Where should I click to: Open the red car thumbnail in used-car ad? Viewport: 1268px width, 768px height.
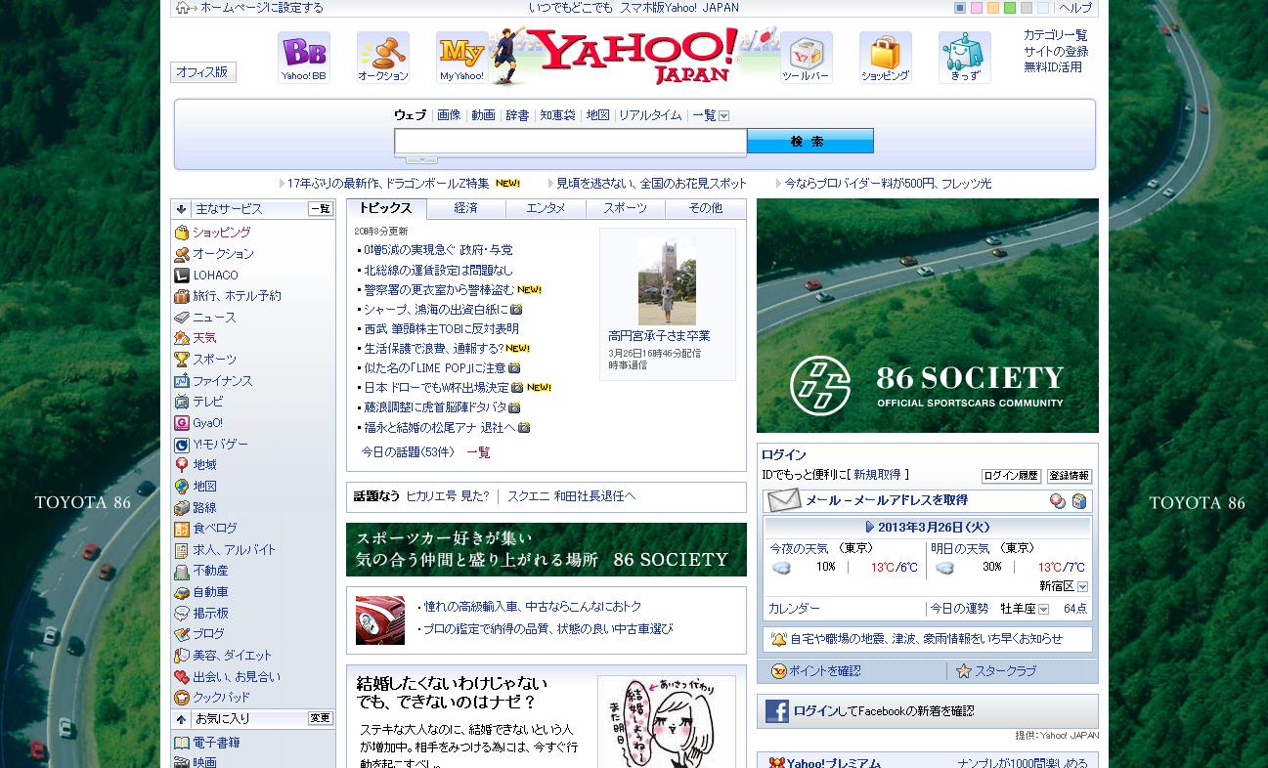point(380,620)
